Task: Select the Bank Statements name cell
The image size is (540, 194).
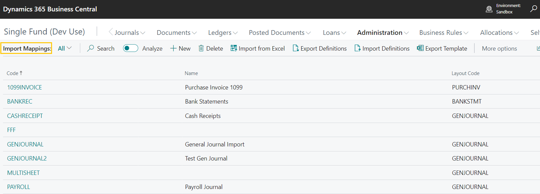Action: 207,101
